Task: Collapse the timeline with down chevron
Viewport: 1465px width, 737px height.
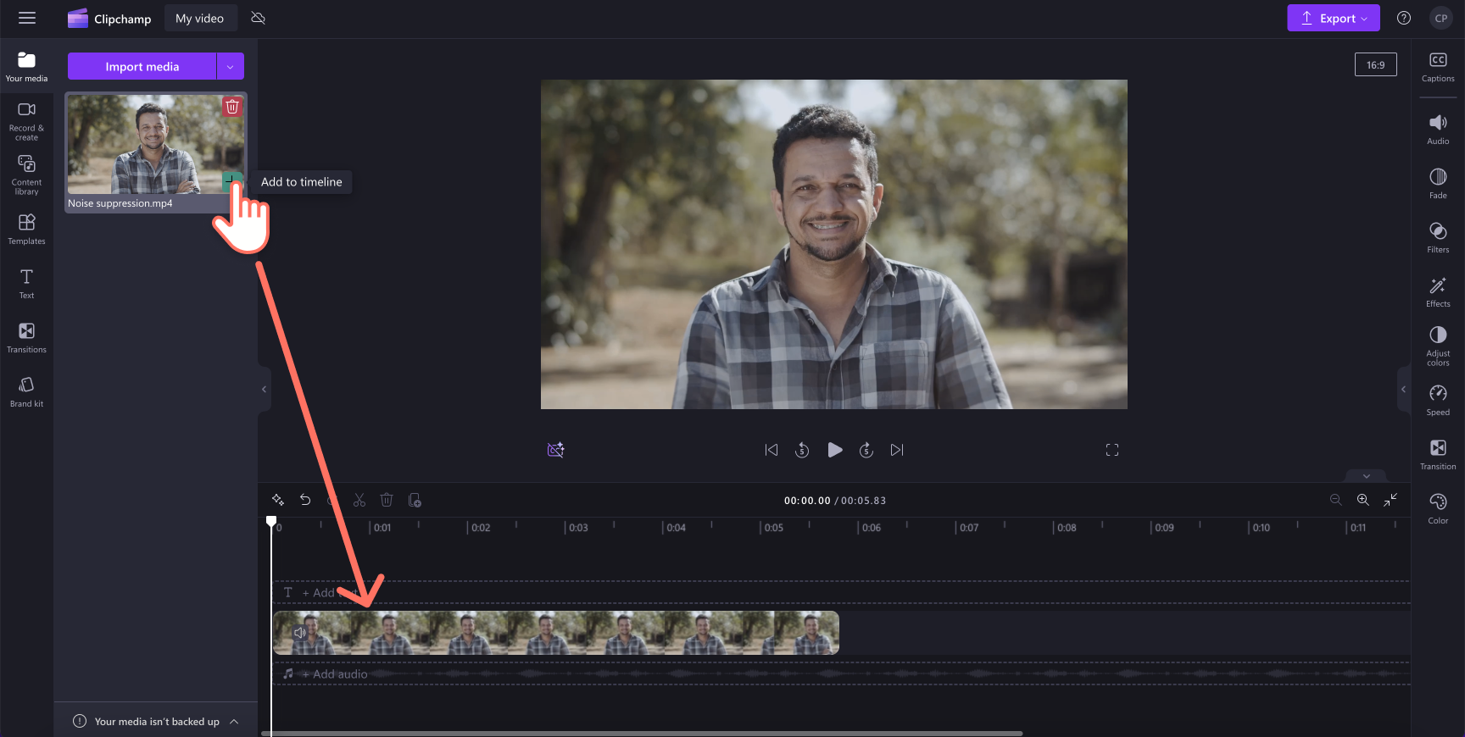Action: coord(1367,476)
